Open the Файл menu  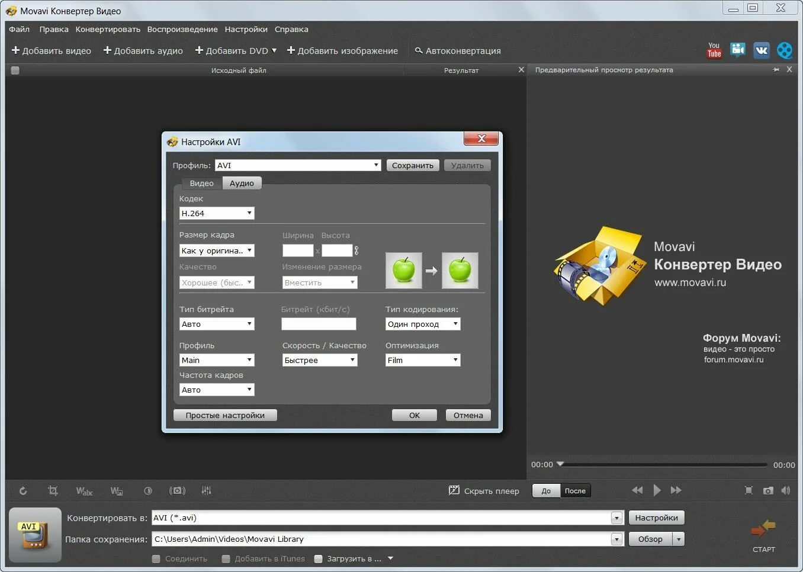pos(20,29)
